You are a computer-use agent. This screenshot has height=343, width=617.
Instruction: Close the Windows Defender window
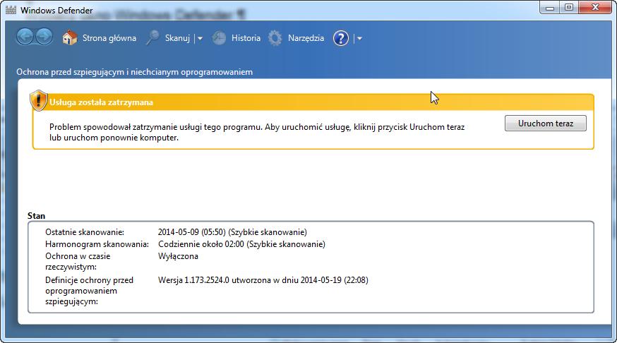596,7
